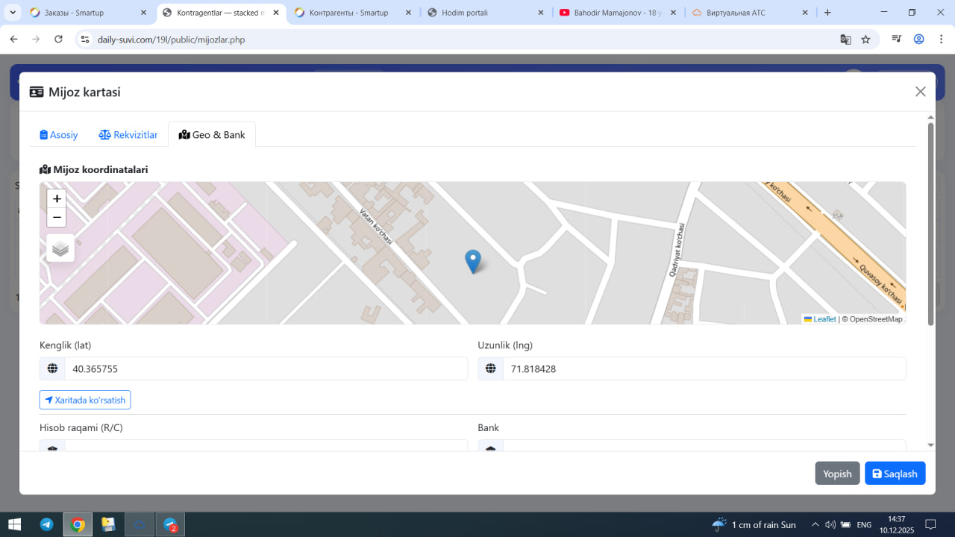Zoom in on the map
This screenshot has height=537, width=955.
pos(57,199)
